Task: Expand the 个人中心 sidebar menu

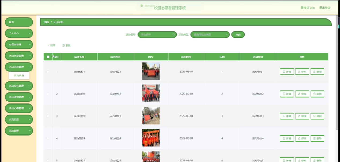Action: (x=19, y=33)
